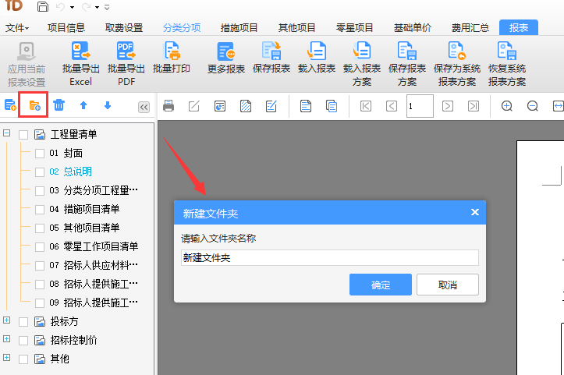Switch to the 基础单价 tab

[x=413, y=28]
